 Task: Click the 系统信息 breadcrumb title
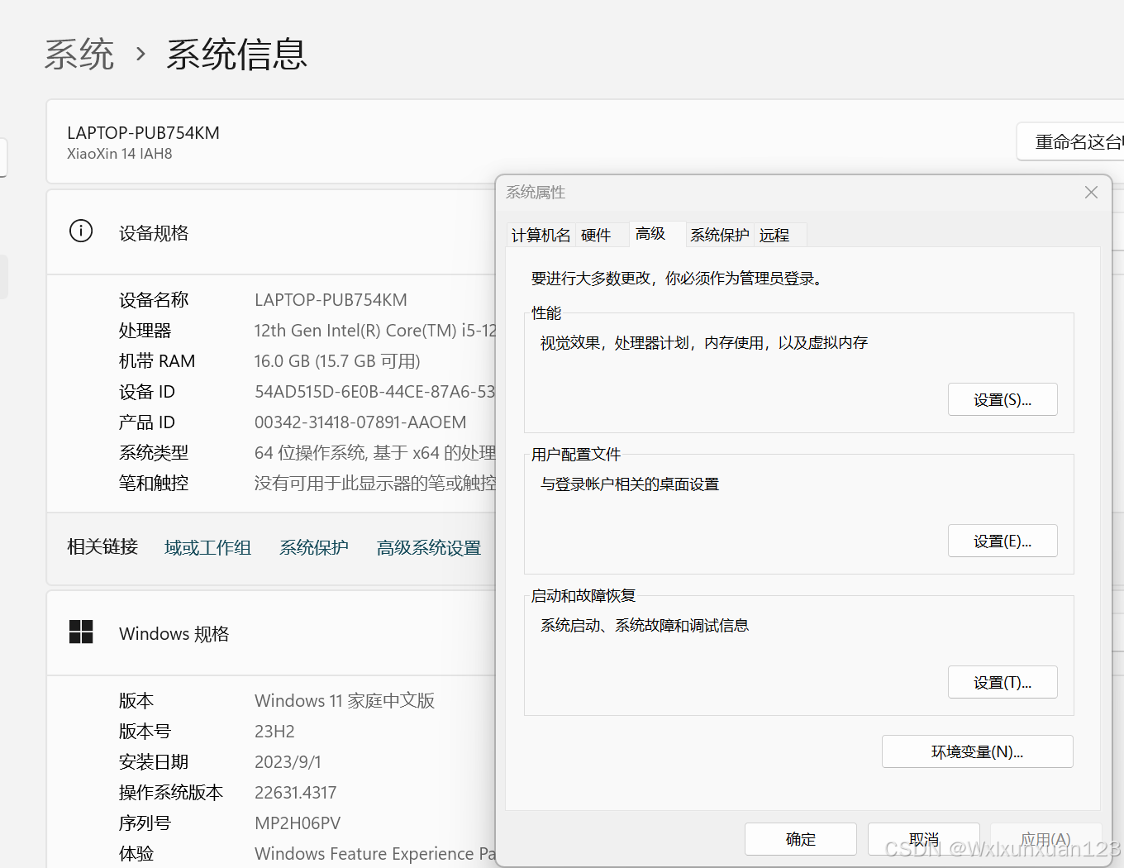pos(236,55)
